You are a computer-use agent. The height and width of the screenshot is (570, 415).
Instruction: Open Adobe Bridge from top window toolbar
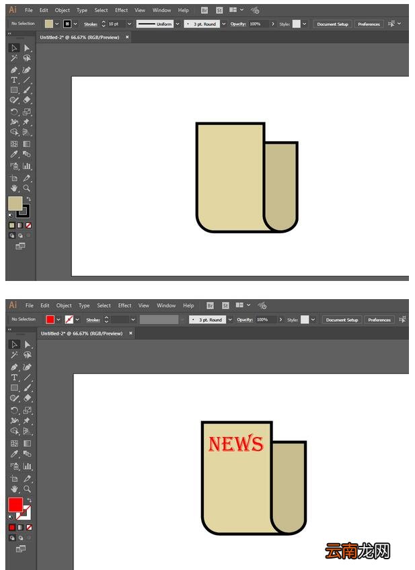(204, 11)
